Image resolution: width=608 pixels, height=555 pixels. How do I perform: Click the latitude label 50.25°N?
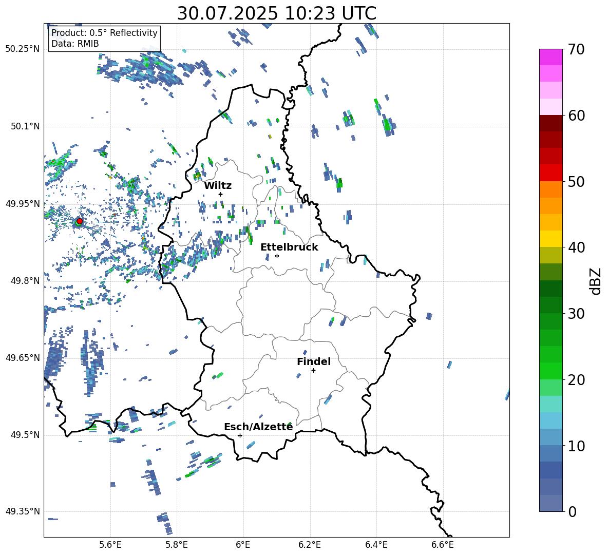coord(23,49)
